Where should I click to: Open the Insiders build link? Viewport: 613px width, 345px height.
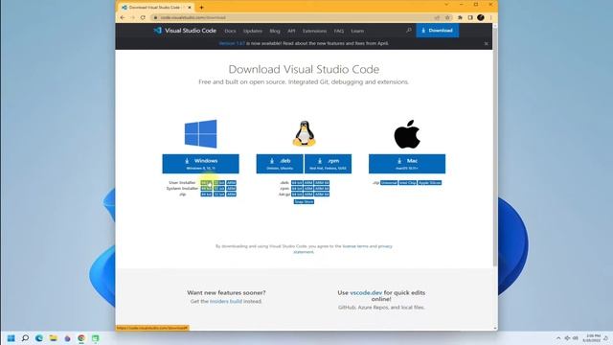coord(226,301)
